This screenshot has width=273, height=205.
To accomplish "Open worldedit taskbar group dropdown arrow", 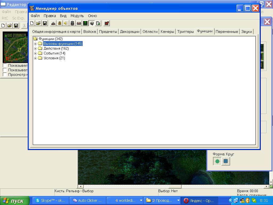I will (141, 200).
